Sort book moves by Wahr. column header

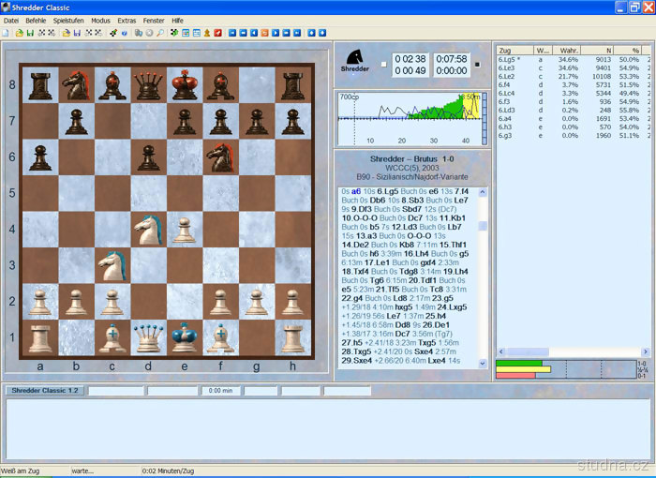tap(567, 49)
